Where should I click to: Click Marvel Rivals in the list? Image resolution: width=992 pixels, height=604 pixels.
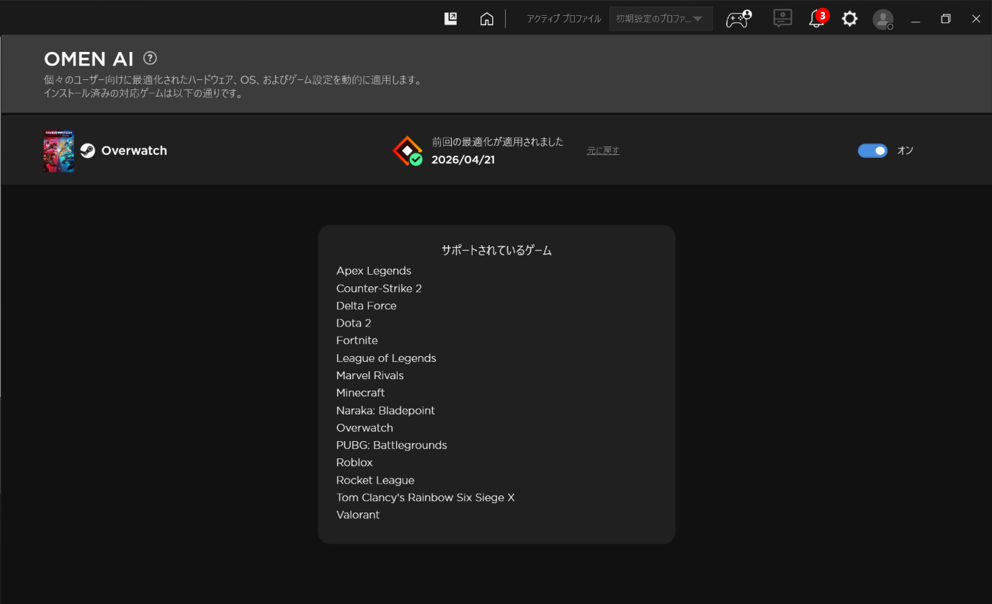click(x=370, y=376)
